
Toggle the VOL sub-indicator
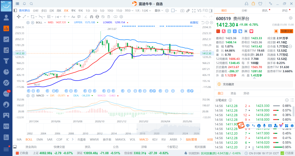(x=132, y=139)
